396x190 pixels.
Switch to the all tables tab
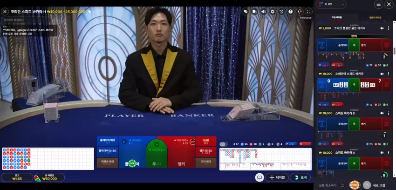pos(337,17)
